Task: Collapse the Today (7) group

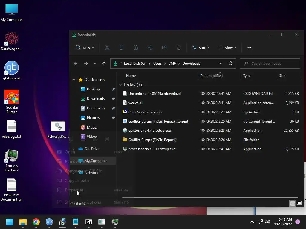Action: point(120,85)
